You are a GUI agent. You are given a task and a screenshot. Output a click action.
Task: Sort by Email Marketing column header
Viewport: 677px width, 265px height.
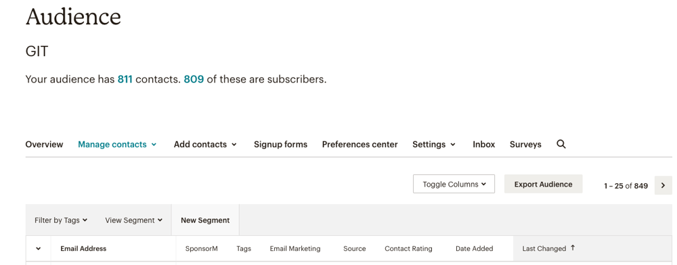295,249
